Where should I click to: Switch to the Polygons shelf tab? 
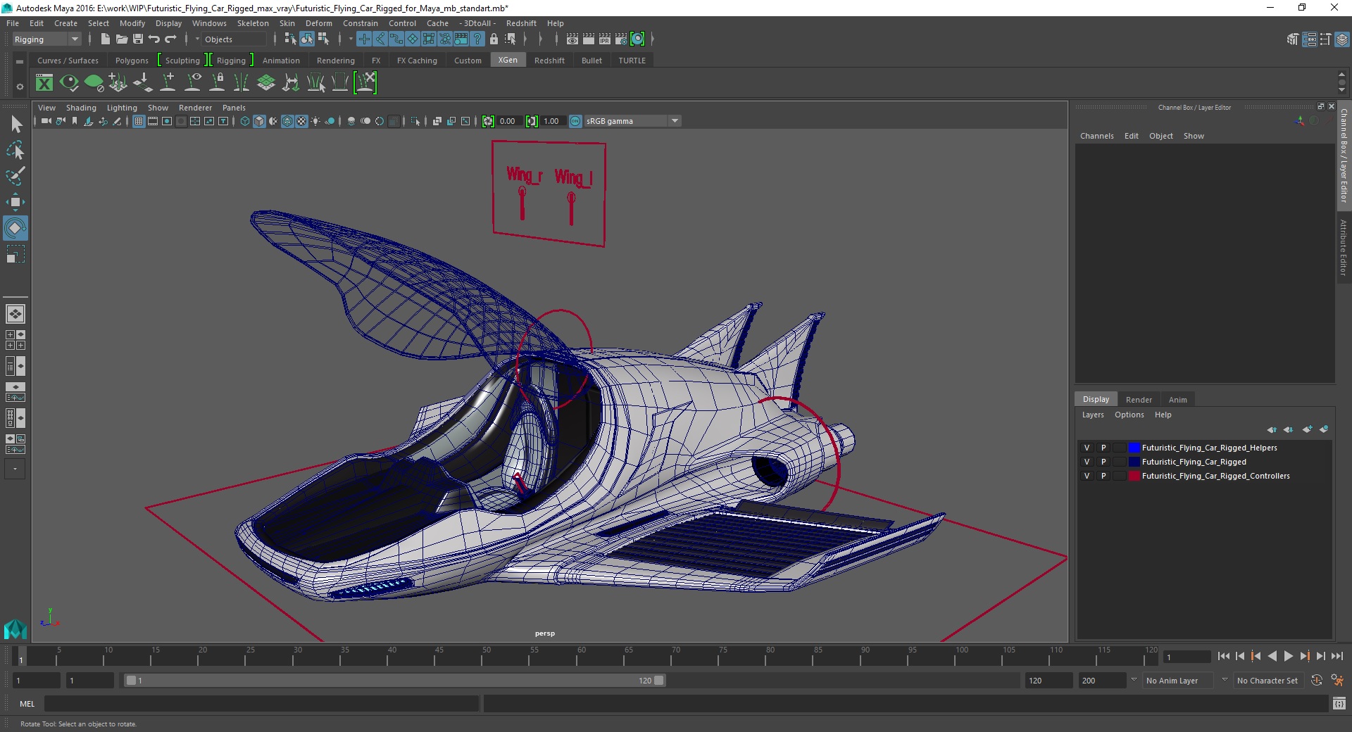click(132, 61)
